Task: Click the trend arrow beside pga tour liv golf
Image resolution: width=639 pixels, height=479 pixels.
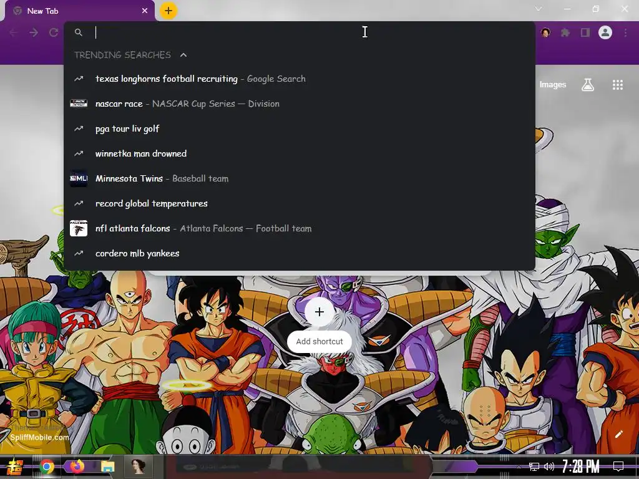Action: (79, 128)
